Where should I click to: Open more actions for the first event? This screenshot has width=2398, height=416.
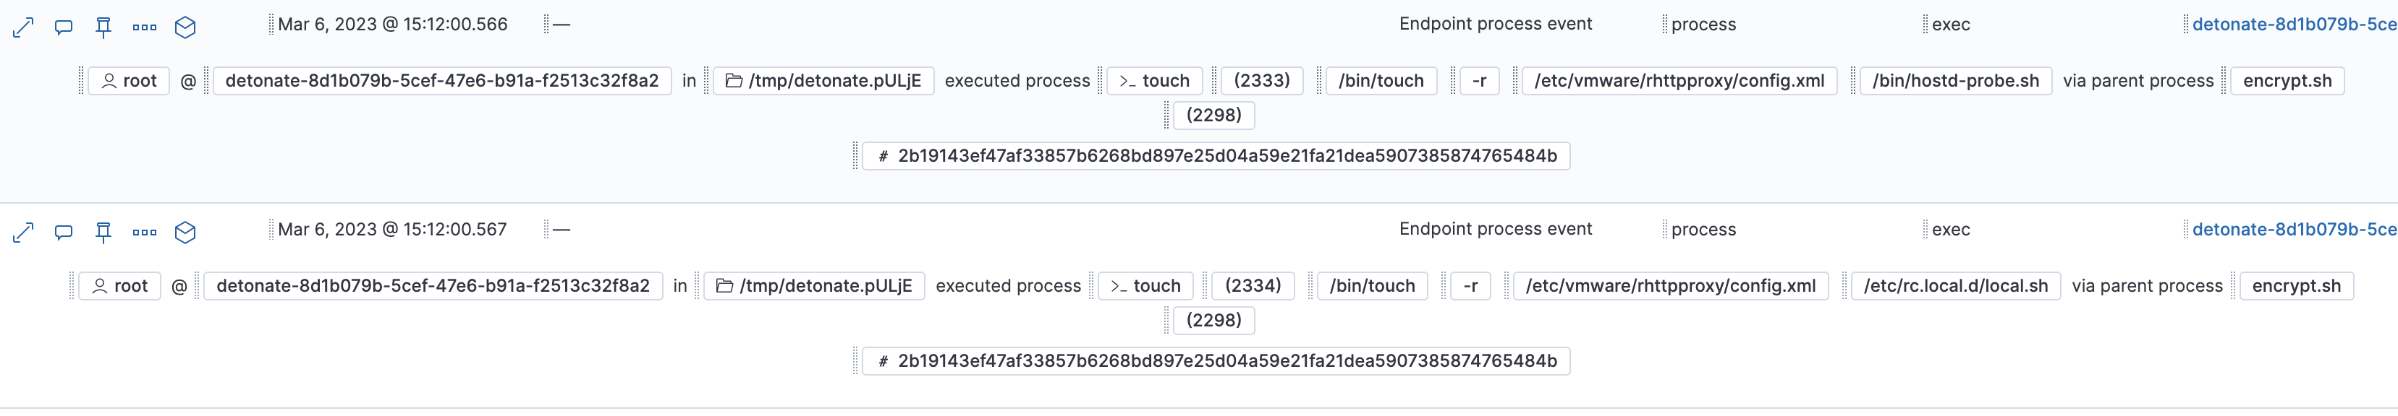(x=144, y=27)
